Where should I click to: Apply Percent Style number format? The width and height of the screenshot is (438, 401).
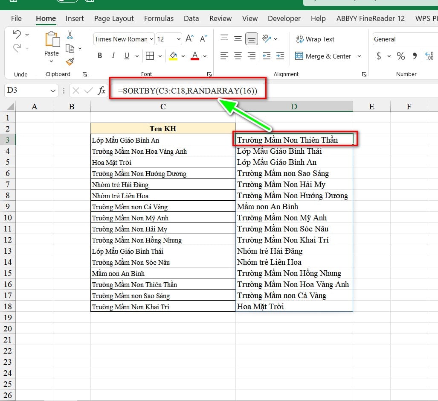click(400, 56)
